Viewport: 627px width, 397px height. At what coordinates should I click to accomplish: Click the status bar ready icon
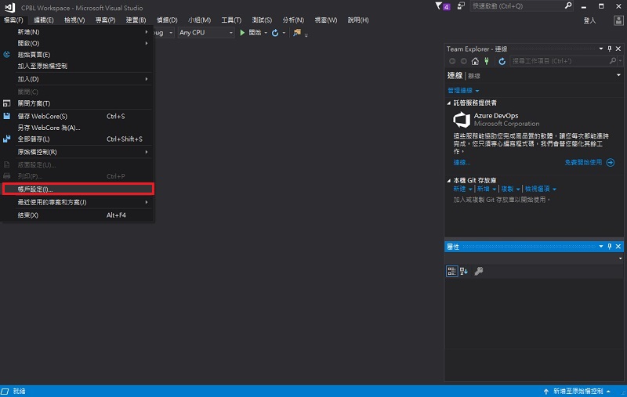pyautogui.click(x=5, y=392)
